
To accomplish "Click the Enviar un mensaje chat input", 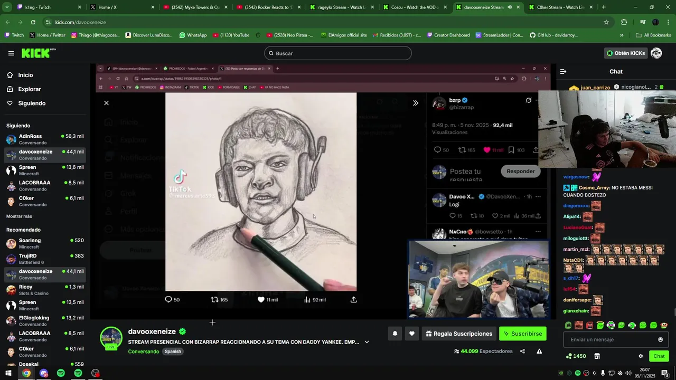I will tap(616, 339).
